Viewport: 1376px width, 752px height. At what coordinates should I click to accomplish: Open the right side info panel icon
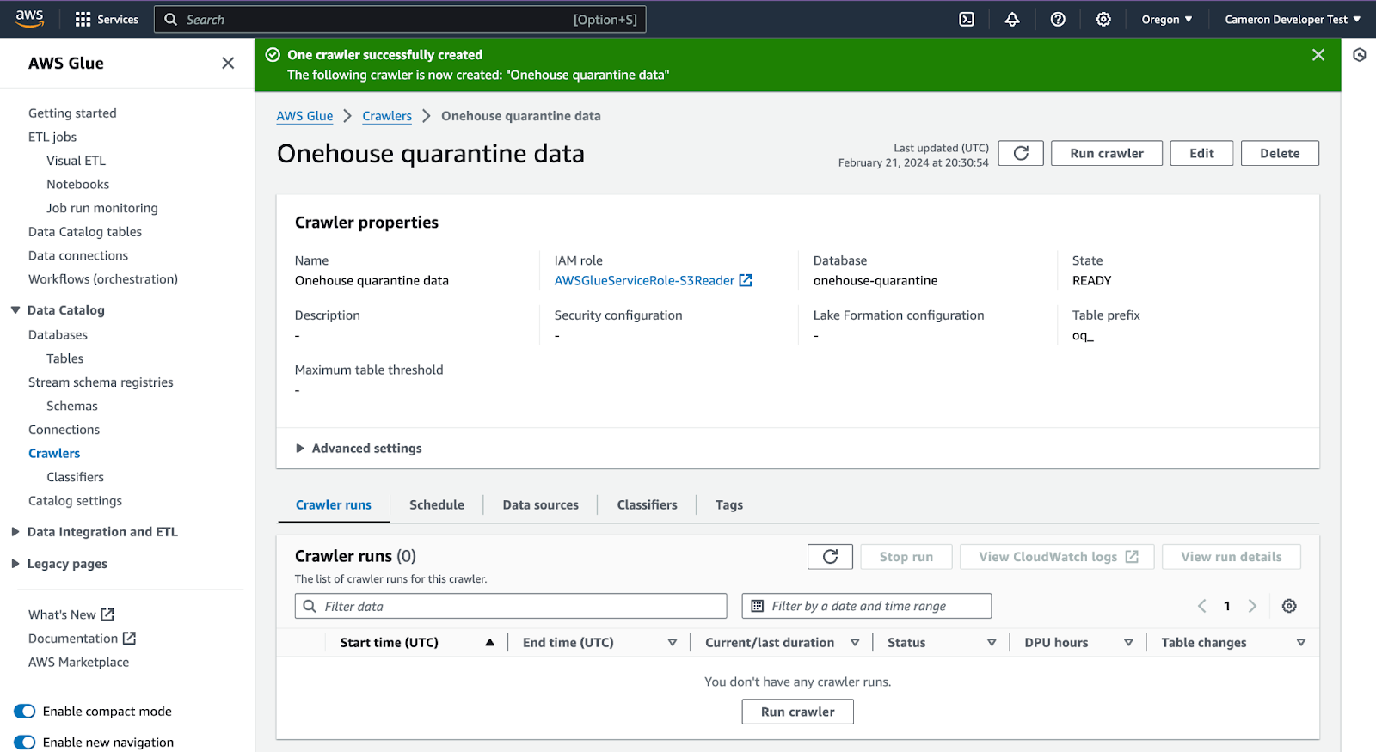coord(1360,55)
